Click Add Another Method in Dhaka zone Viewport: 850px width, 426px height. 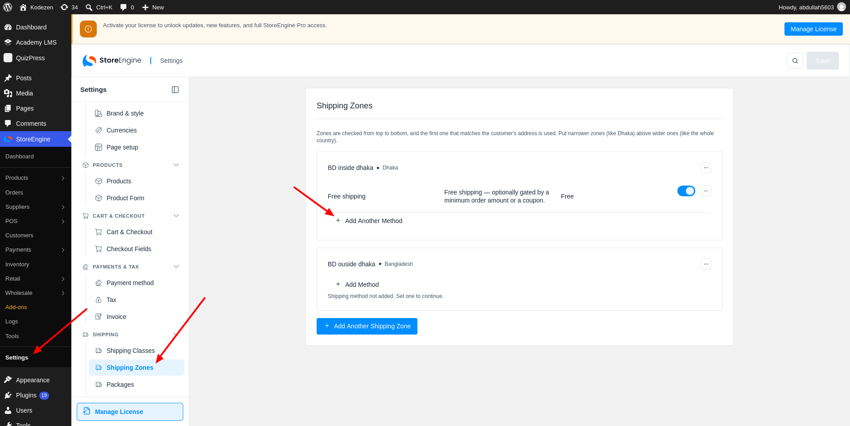coord(369,221)
